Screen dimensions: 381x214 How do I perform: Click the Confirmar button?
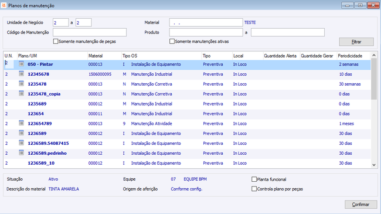click(361, 205)
